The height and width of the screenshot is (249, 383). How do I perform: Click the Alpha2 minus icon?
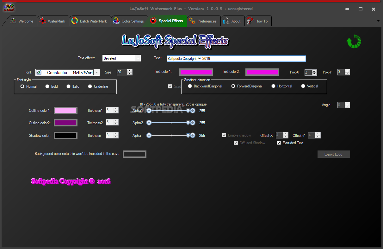click(149, 123)
